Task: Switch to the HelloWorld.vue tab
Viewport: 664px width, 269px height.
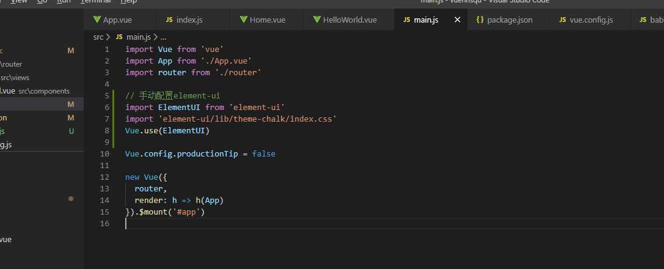Action: pos(350,20)
